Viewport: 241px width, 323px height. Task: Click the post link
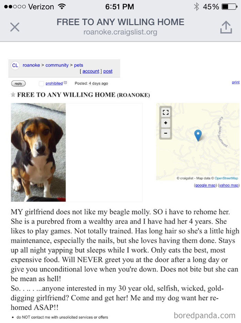108,71
